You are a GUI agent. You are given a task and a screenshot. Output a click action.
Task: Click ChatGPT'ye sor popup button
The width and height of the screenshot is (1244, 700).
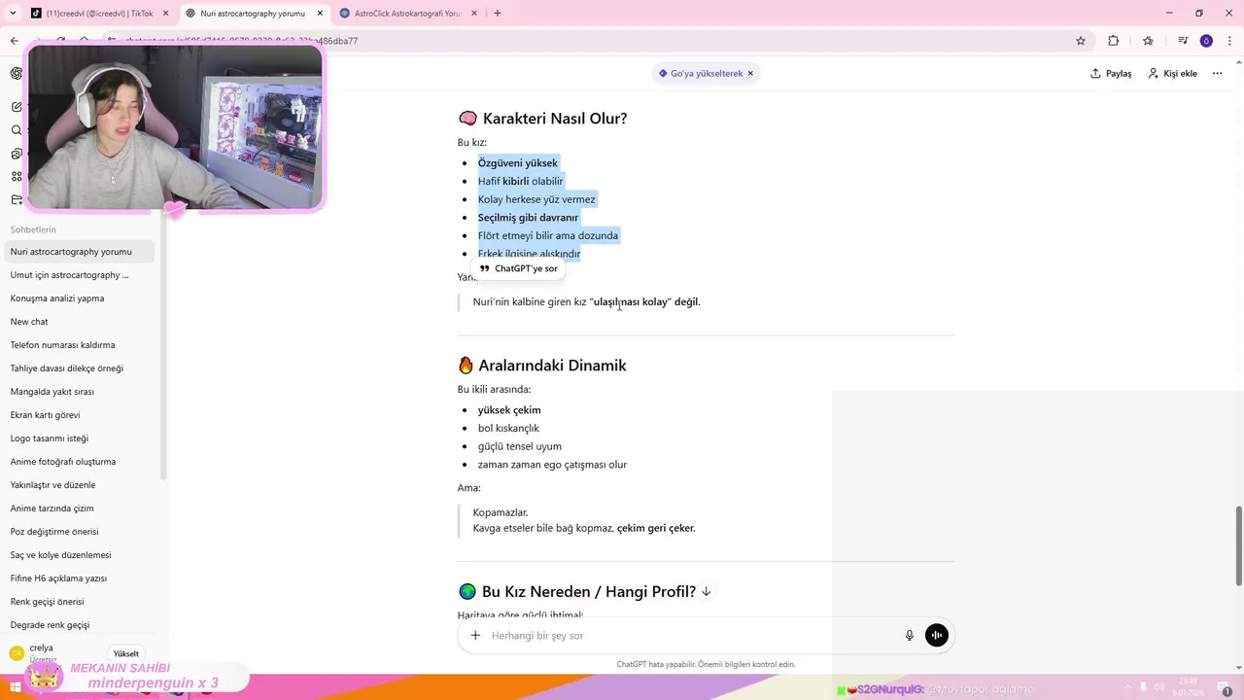[518, 268]
